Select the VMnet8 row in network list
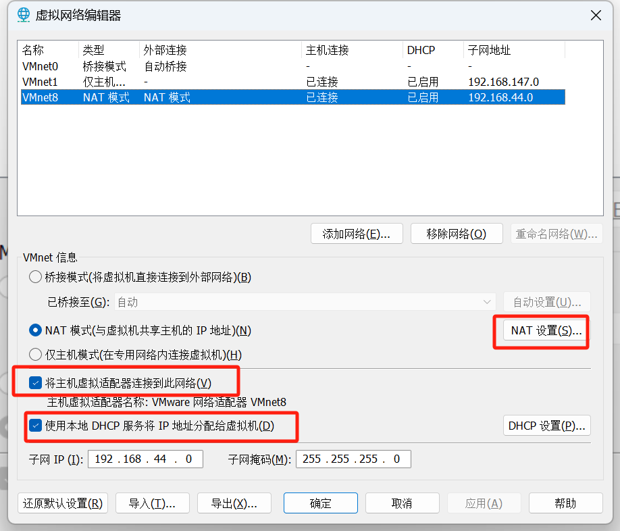Image resolution: width=620 pixels, height=531 pixels. point(292,97)
